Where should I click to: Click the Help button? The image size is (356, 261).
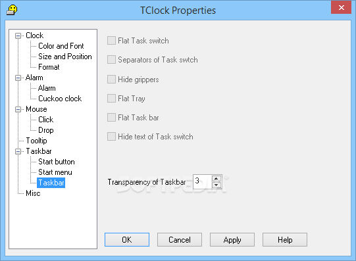point(285,240)
